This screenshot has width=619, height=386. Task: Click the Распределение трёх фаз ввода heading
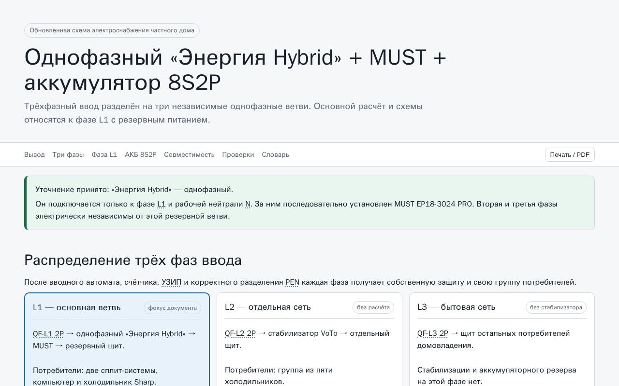coord(133,261)
